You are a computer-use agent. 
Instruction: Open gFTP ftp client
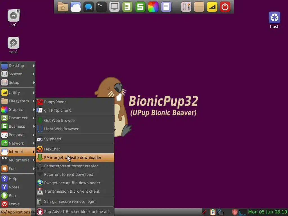click(x=75, y=110)
